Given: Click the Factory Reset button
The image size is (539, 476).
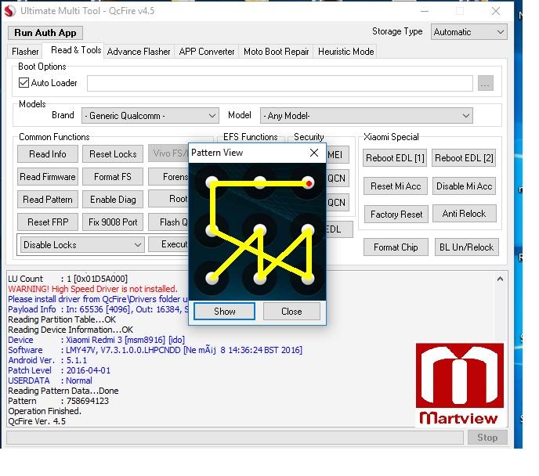Looking at the screenshot, I should [x=396, y=215].
